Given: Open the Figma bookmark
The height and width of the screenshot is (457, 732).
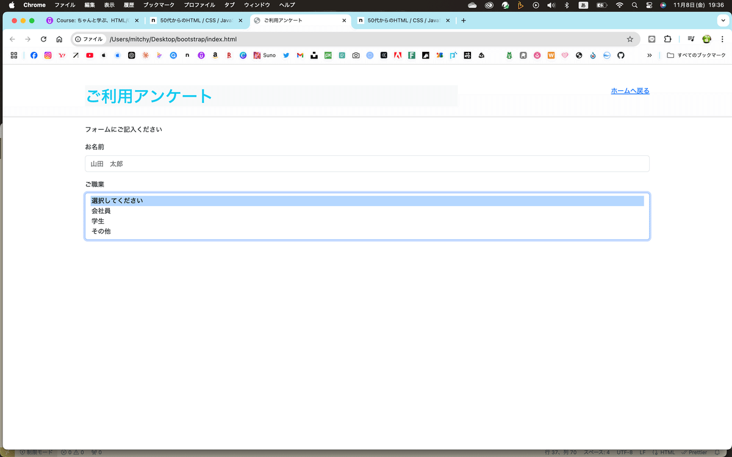Looking at the screenshot, I should pyautogui.click(x=412, y=55).
